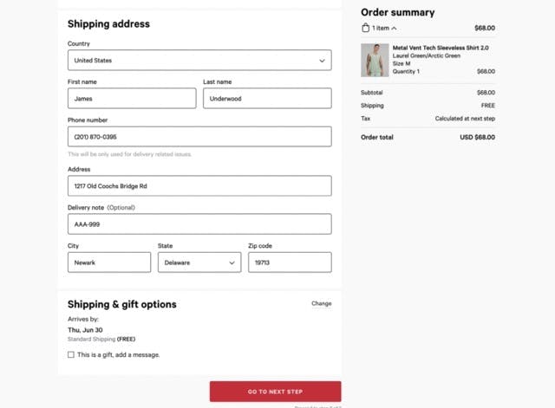The image size is (555, 408).
Task: Click the Change link for shipping options
Action: point(322,303)
